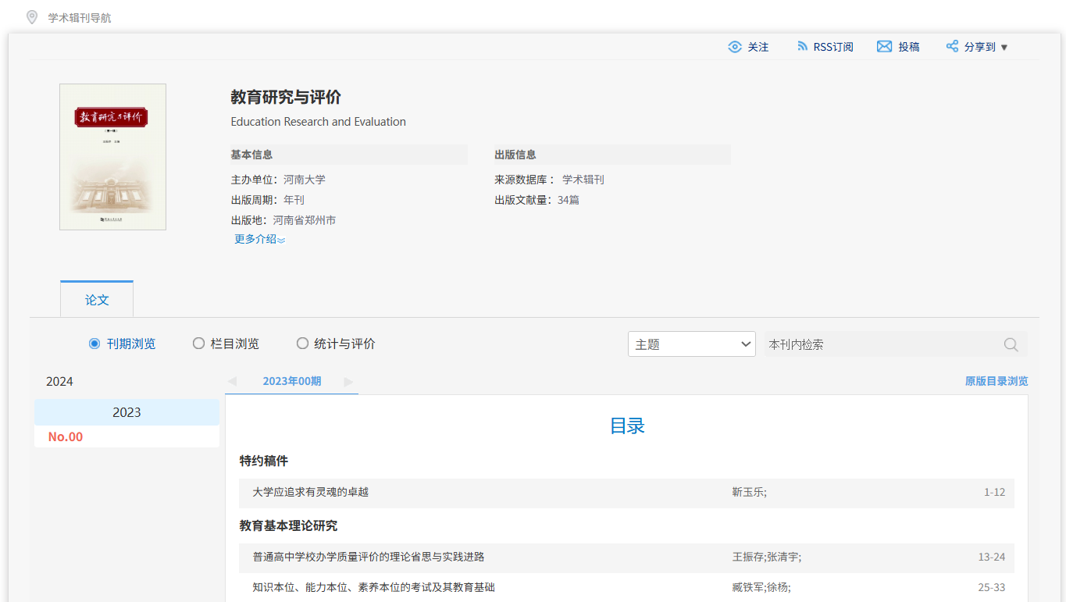Expand the 分享到 dropdown arrow
This screenshot has width=1066, height=602.
pos(1004,48)
